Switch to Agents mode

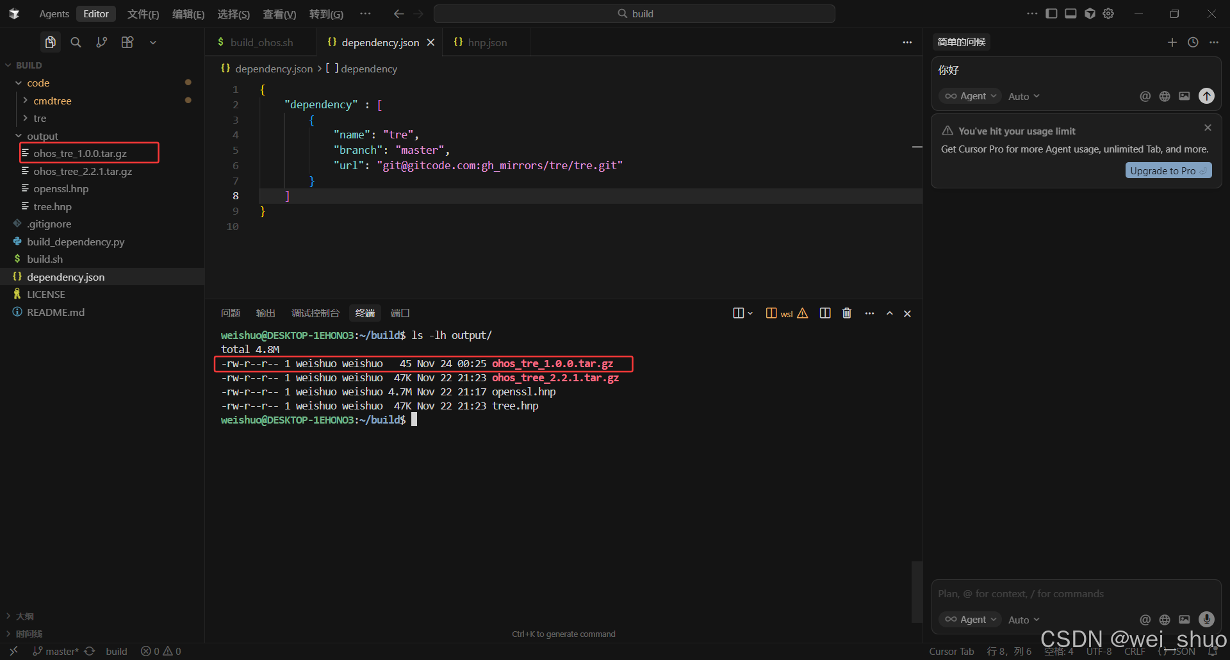tap(54, 14)
